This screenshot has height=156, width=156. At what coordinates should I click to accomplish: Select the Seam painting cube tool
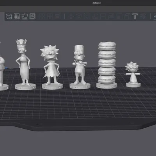click(x=127, y=16)
